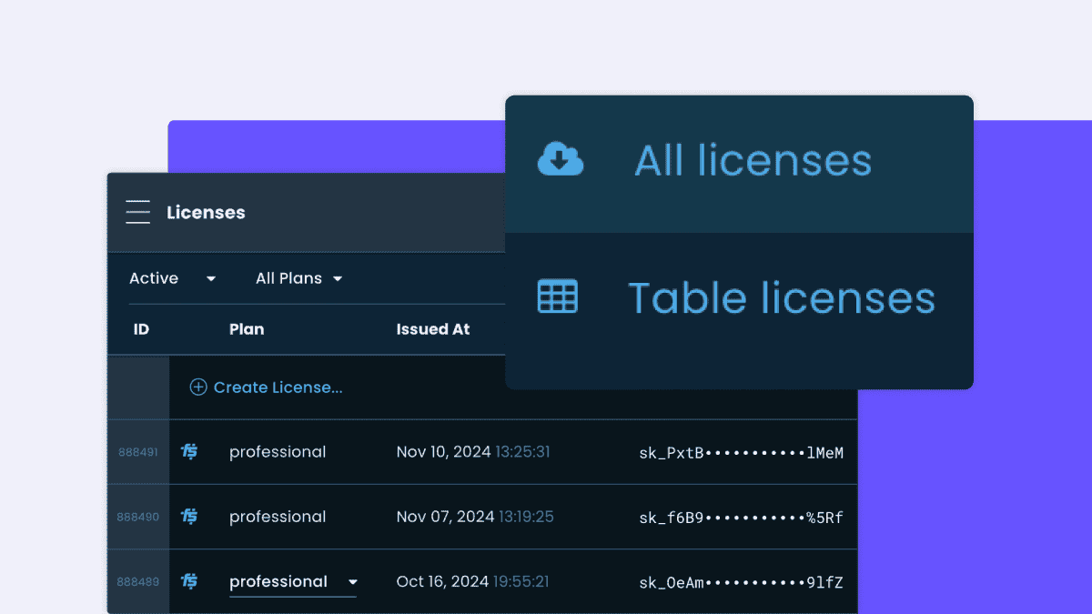Open the Active status filter dropdown
Image resolution: width=1092 pixels, height=614 pixels.
pyautogui.click(x=173, y=278)
